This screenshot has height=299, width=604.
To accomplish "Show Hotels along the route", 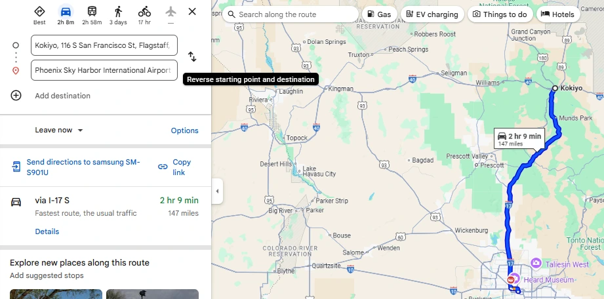I will 558,14.
